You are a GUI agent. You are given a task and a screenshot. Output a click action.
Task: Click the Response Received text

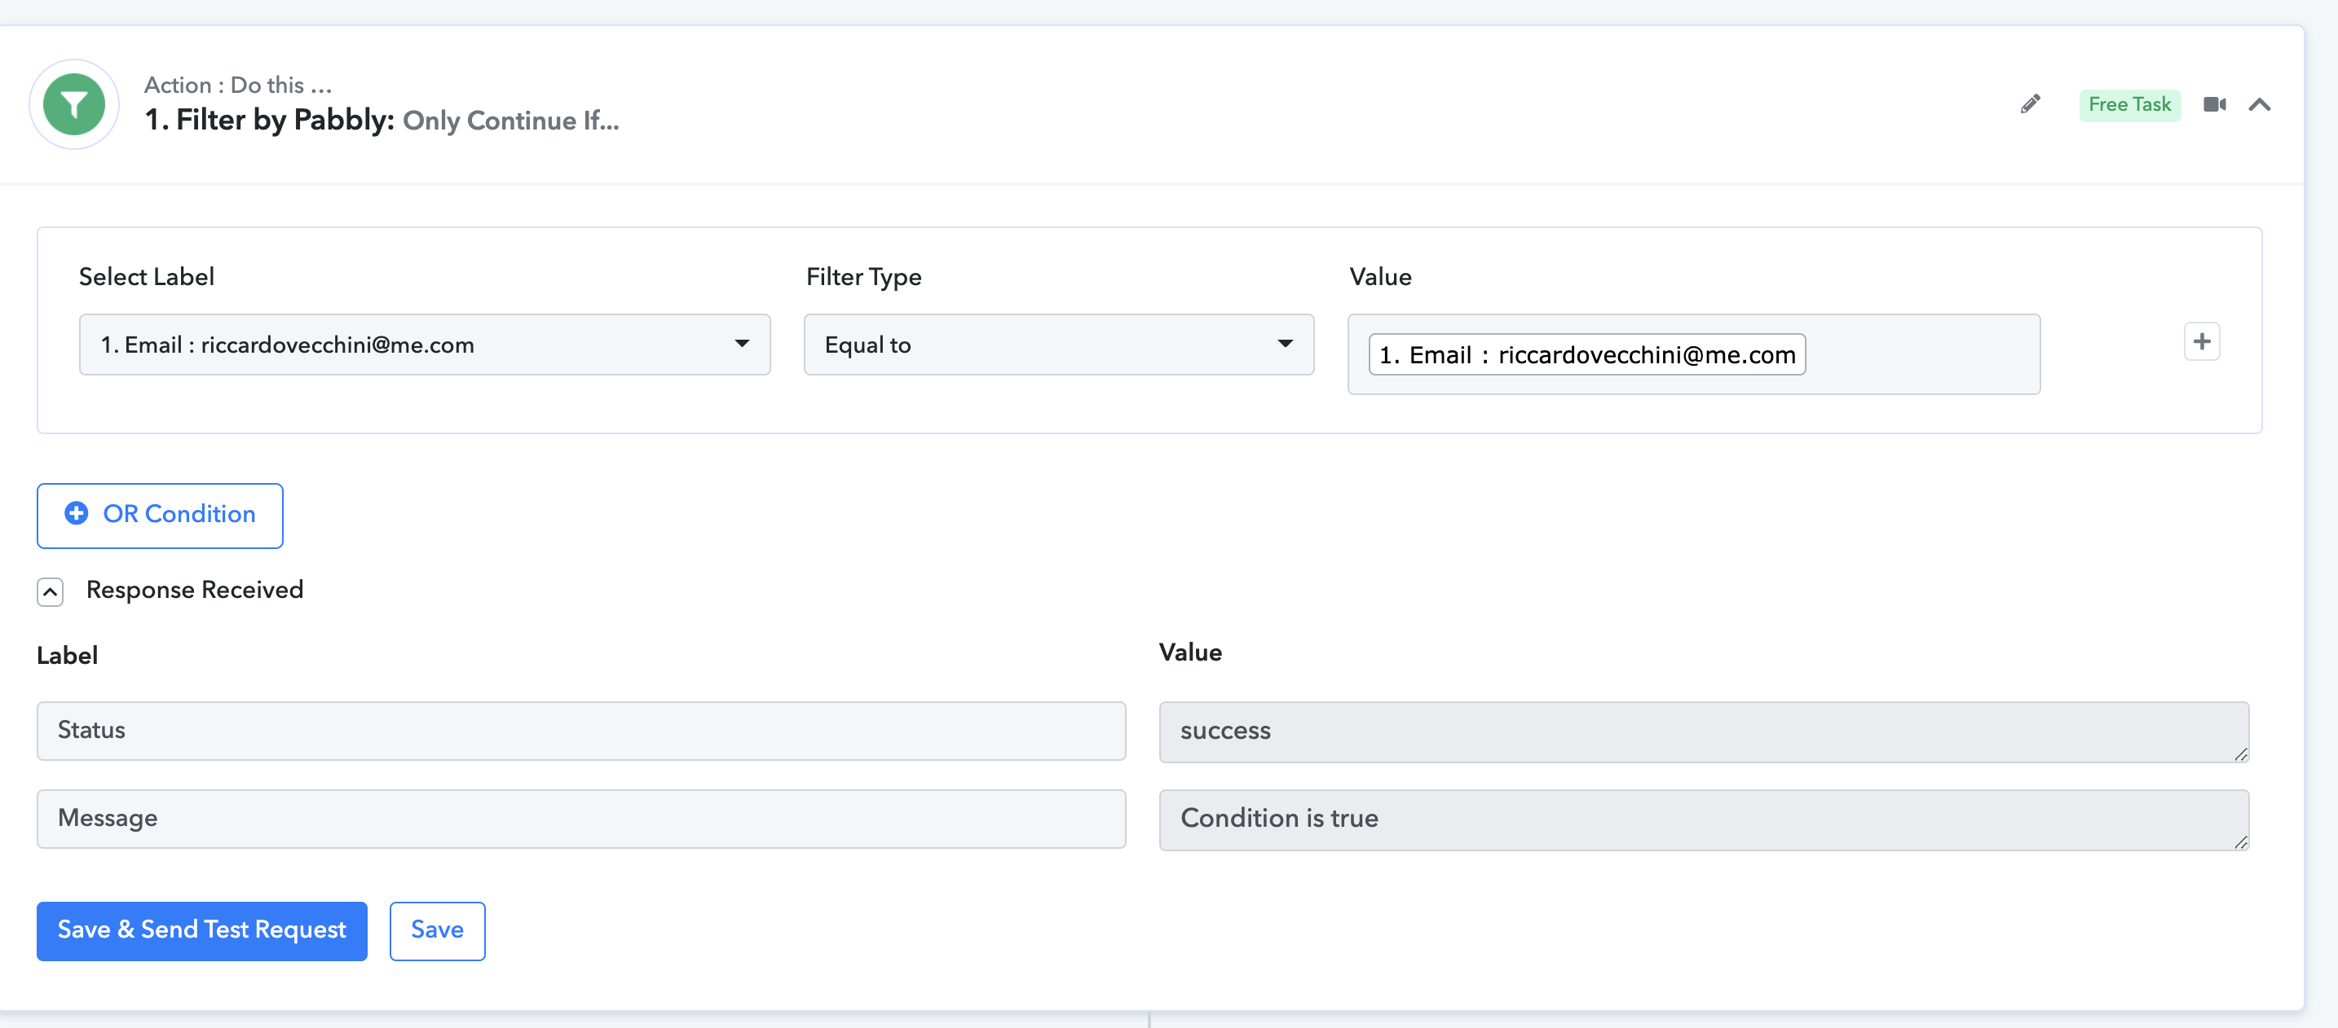194,590
